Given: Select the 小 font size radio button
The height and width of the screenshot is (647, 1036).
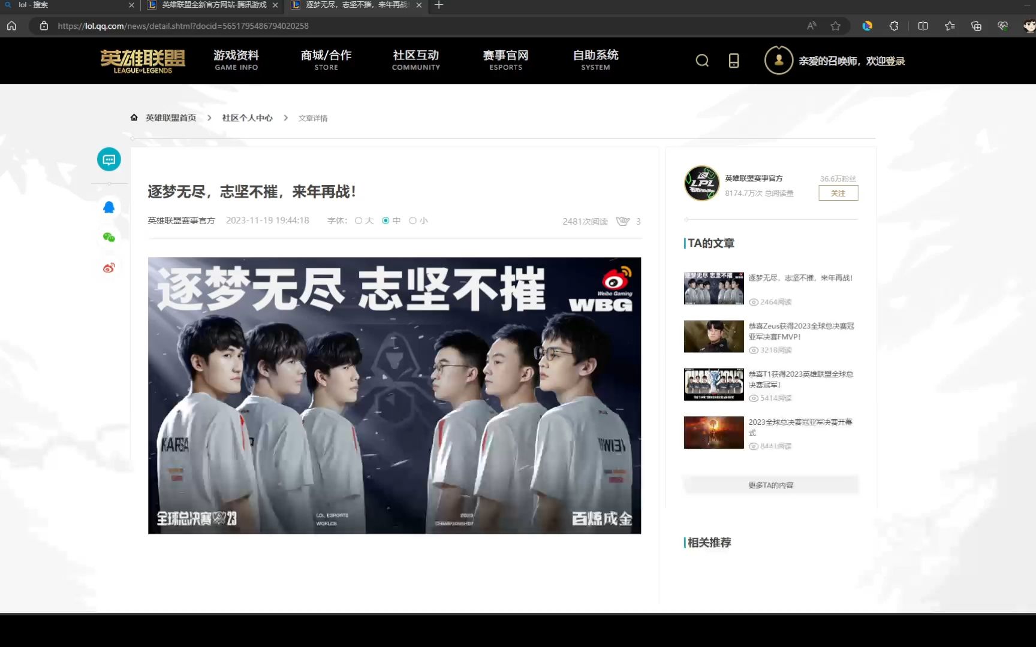Looking at the screenshot, I should [x=413, y=220].
